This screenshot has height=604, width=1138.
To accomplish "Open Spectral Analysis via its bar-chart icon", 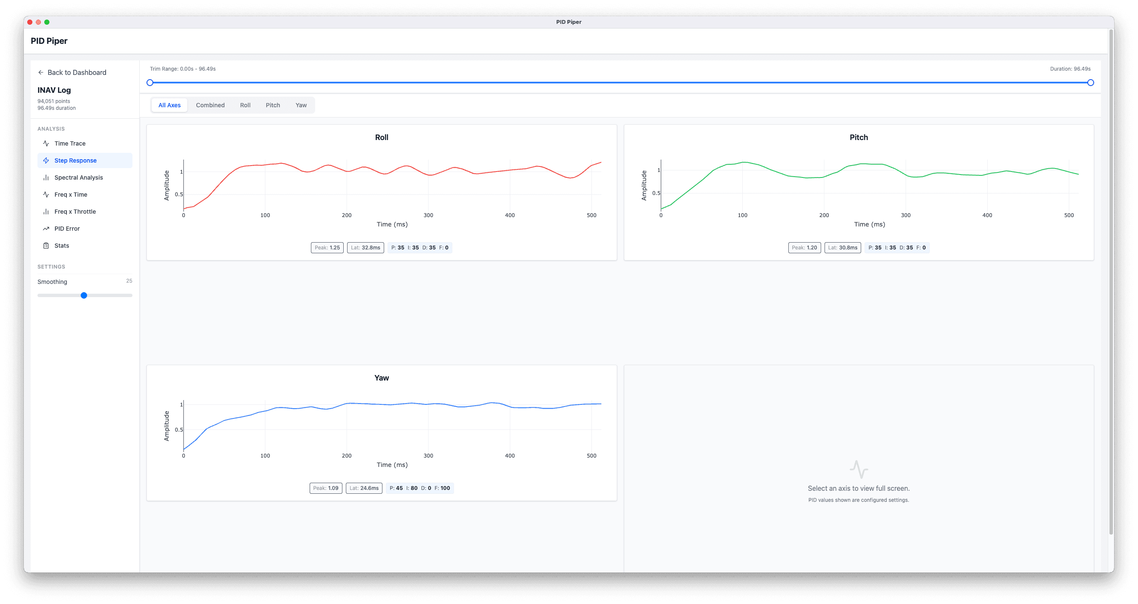I will coord(46,177).
